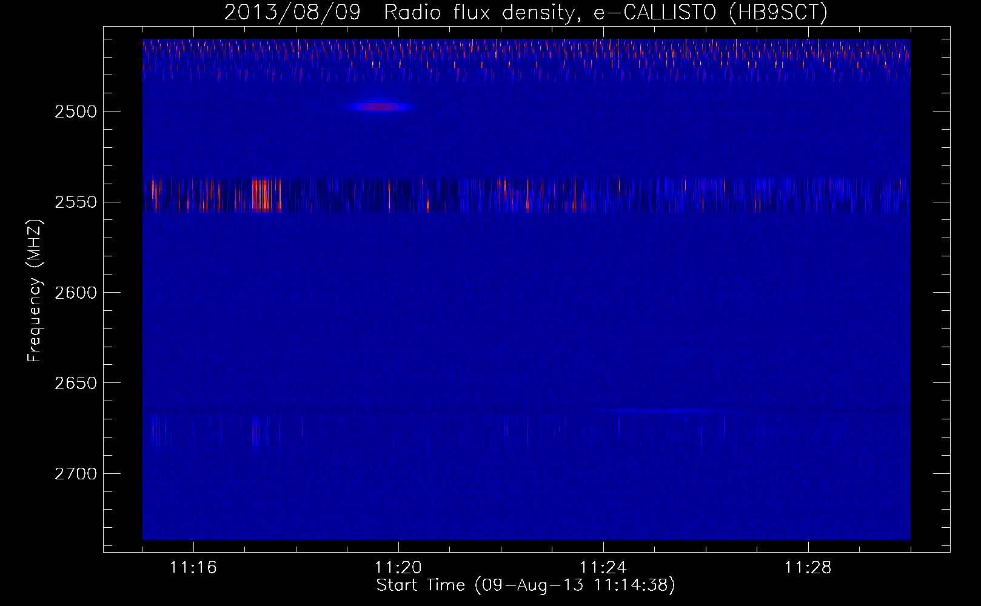Select the 2650 frequency axis label

click(75, 383)
